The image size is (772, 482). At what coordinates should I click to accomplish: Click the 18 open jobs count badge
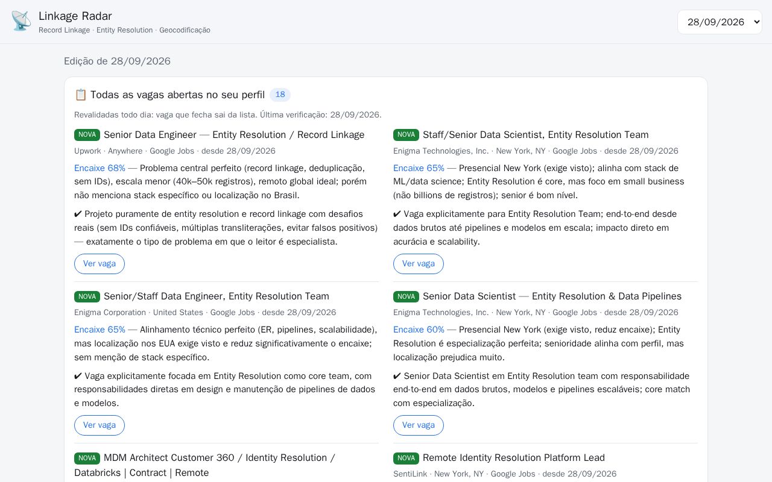coord(280,95)
